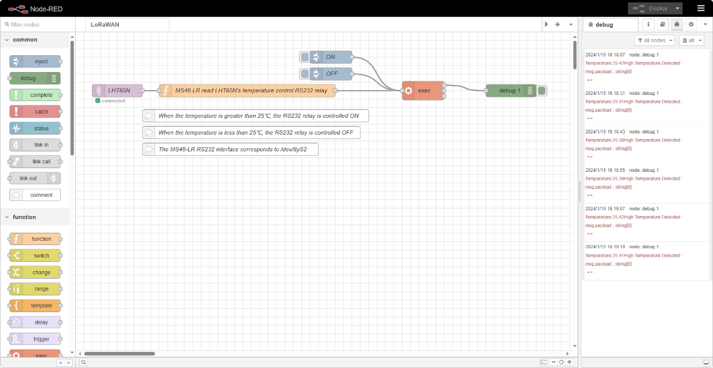The height and width of the screenshot is (368, 713).
Task: Toggle the canvas navigator map view
Action: [x=544, y=362]
